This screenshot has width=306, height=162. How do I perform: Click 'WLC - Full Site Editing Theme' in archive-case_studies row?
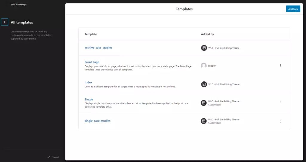click(x=224, y=48)
